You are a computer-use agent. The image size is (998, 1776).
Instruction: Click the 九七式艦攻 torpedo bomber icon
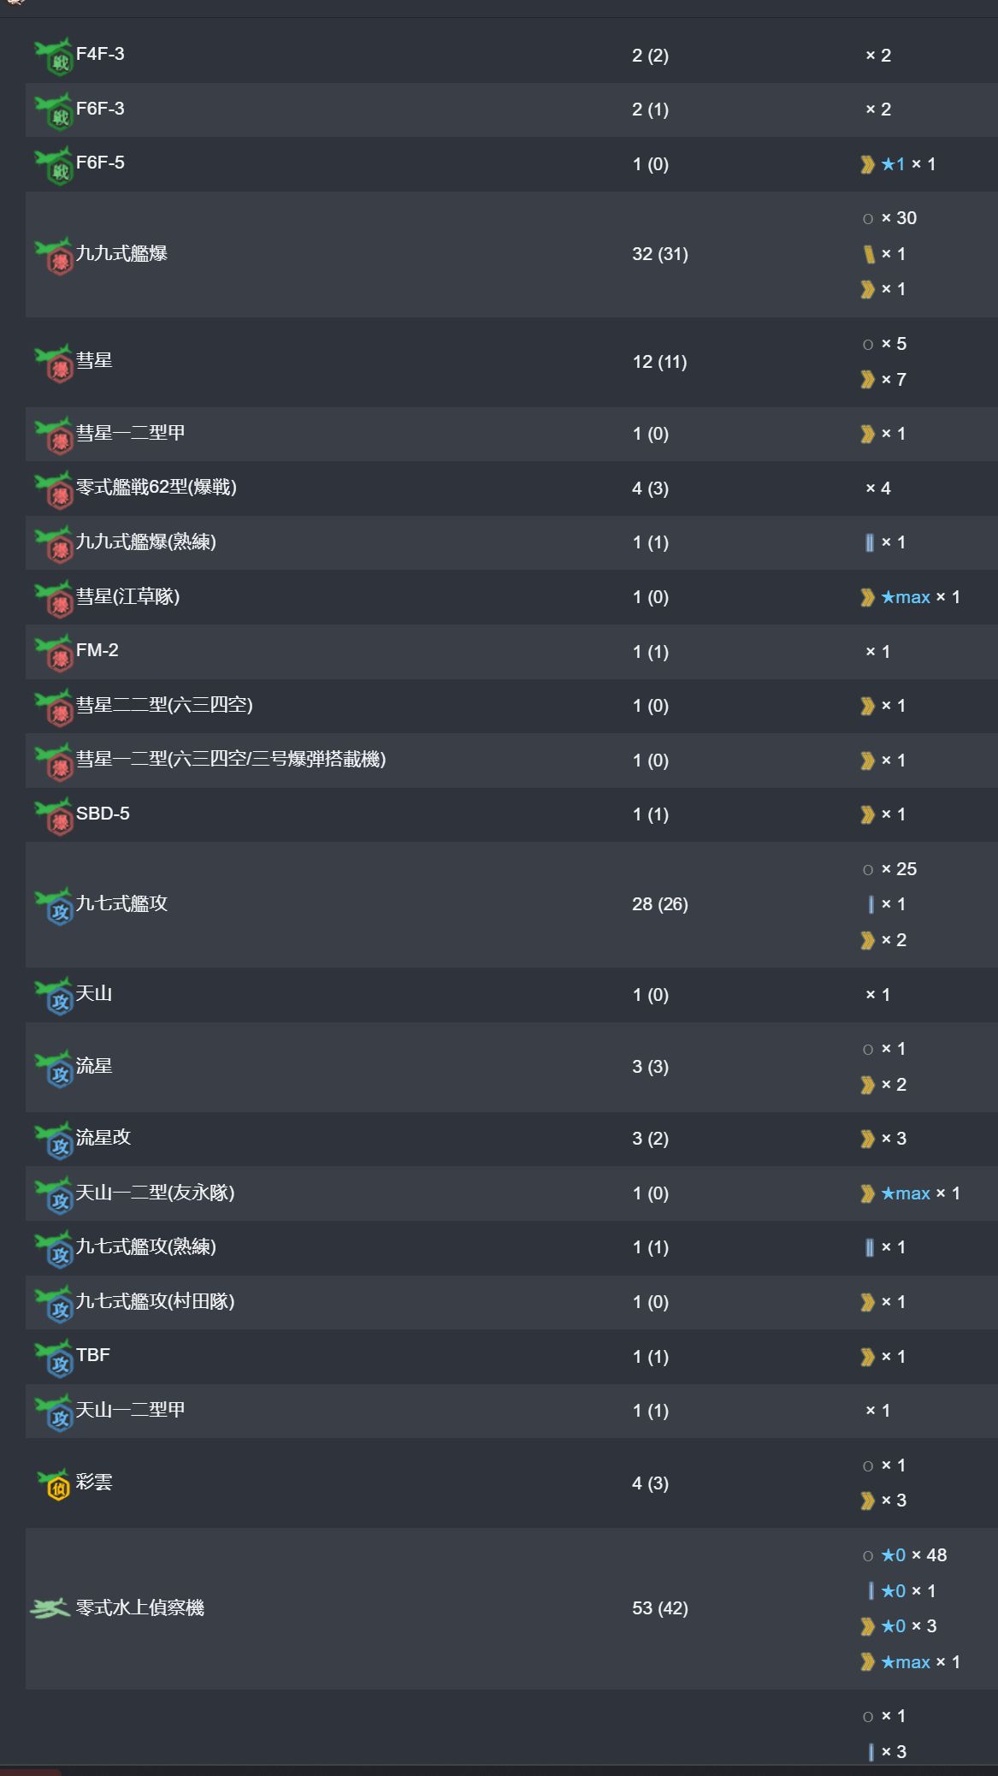[53, 906]
